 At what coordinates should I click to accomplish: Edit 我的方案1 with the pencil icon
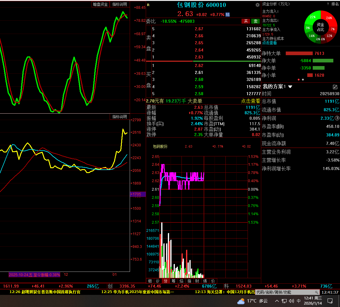(x=335, y=87)
